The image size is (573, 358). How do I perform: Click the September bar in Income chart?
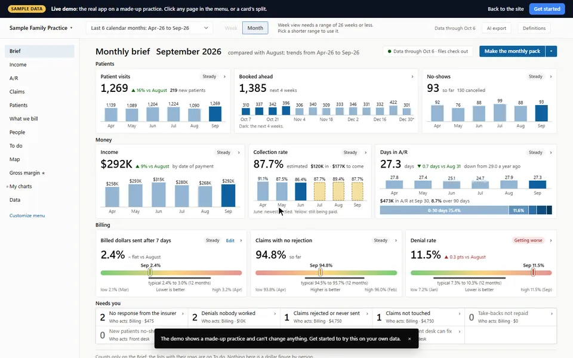[229, 196]
